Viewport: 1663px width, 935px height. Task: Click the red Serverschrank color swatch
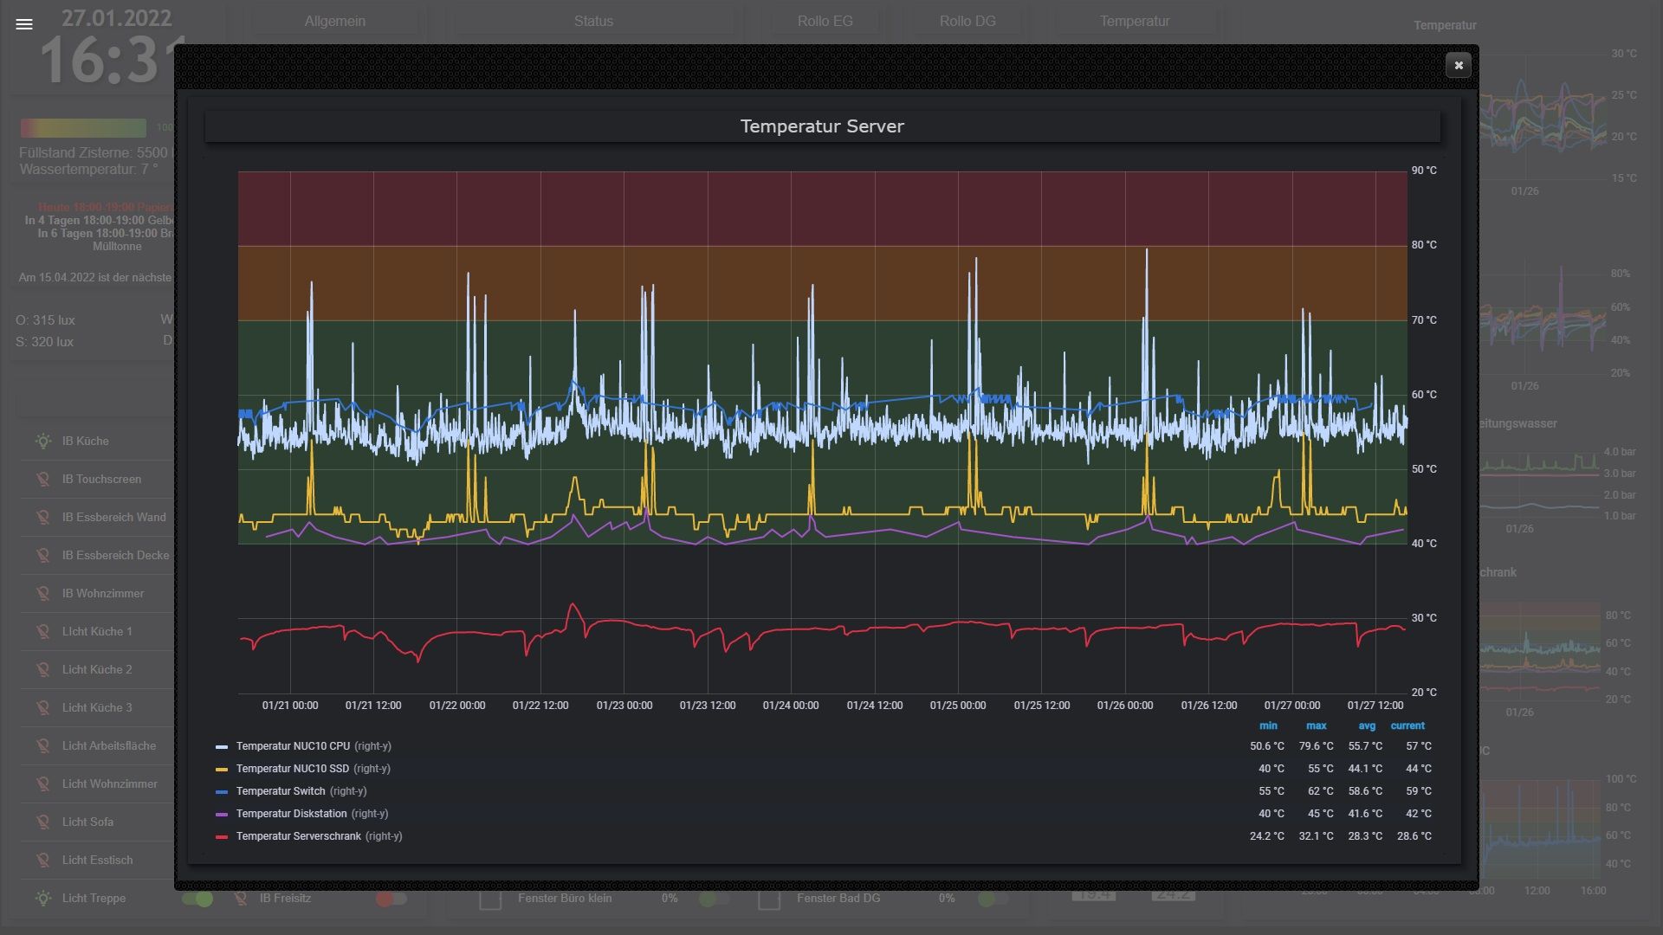222,836
